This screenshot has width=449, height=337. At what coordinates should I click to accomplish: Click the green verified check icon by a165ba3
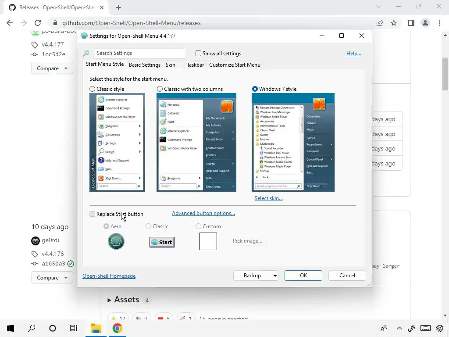[x=71, y=264]
